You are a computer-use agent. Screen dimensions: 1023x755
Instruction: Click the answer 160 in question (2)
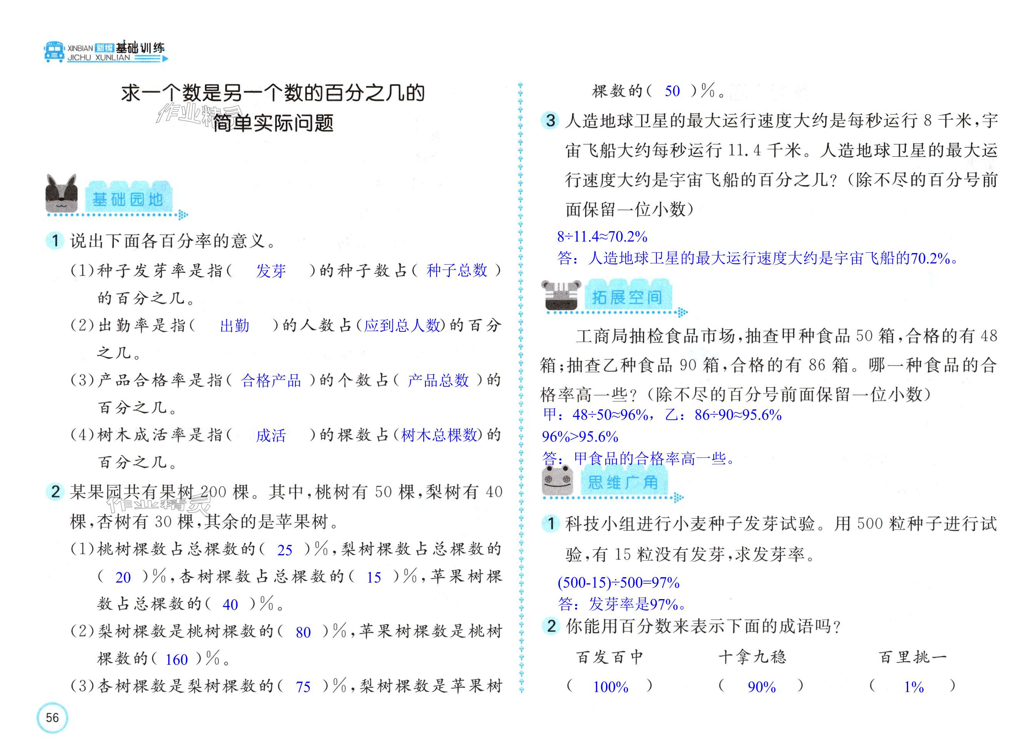[x=176, y=659]
